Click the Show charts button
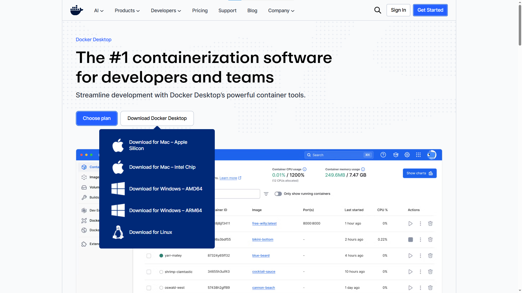Screen dimensions: 522x293 pos(420,173)
